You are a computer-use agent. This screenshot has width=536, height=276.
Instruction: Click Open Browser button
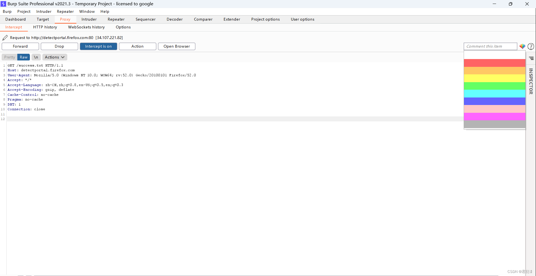[x=176, y=46]
